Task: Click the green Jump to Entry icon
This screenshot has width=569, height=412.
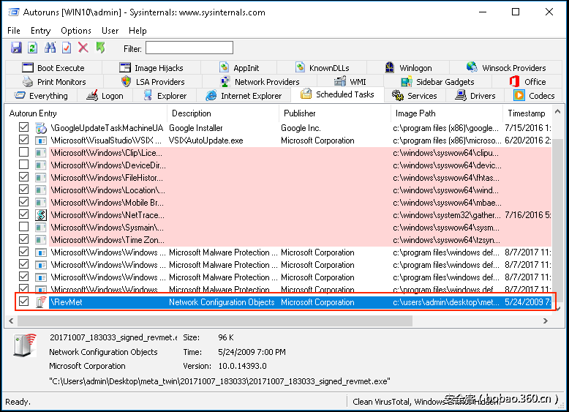Action: 100,48
